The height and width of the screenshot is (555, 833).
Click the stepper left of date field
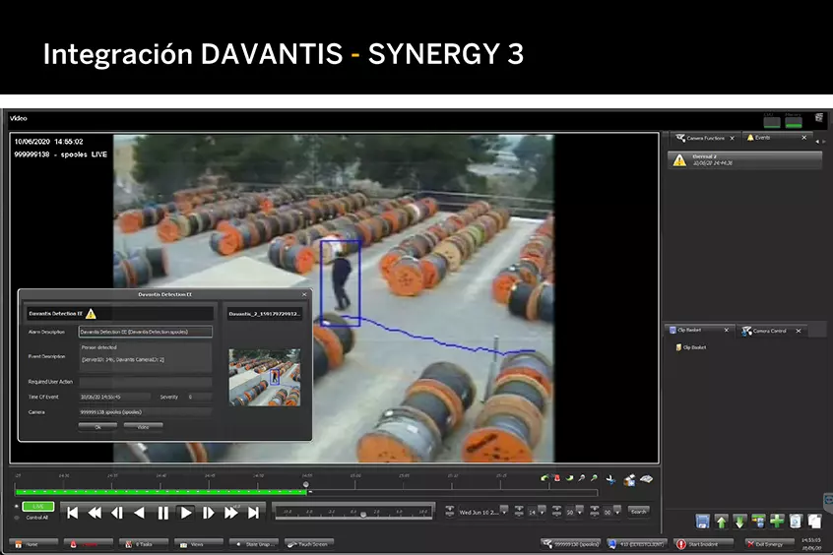pyautogui.click(x=449, y=511)
